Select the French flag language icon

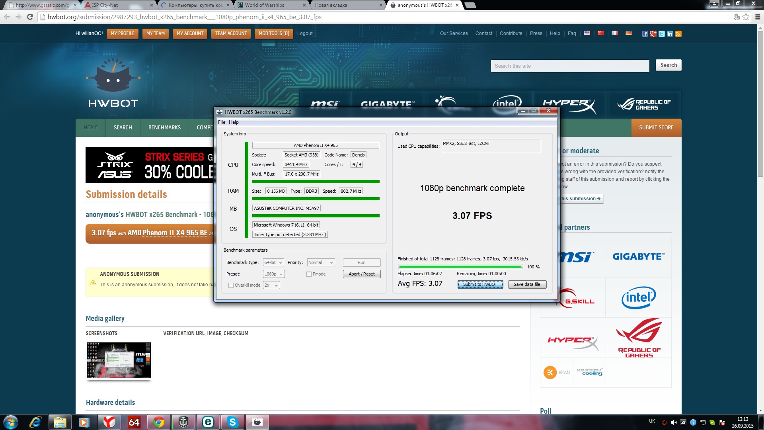(615, 33)
